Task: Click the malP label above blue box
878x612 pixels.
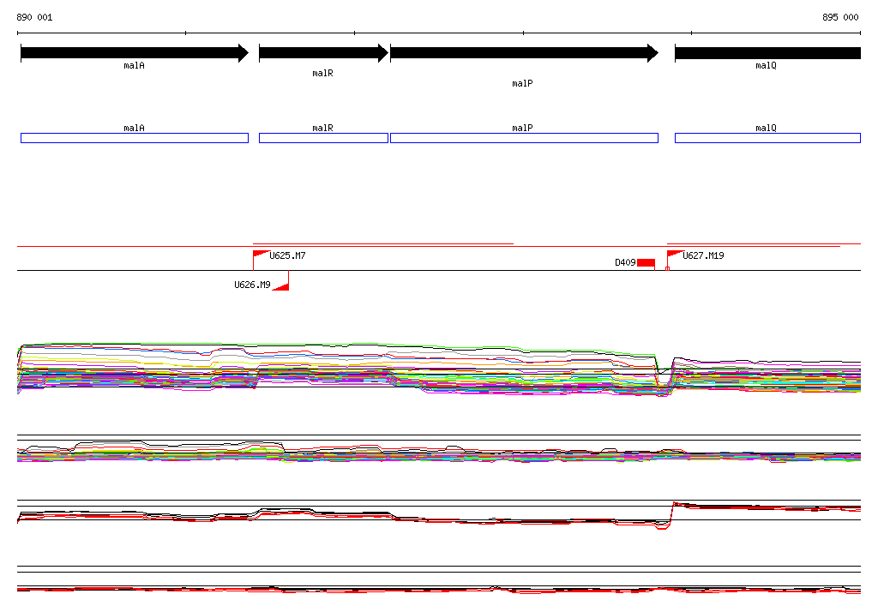Action: click(x=522, y=129)
